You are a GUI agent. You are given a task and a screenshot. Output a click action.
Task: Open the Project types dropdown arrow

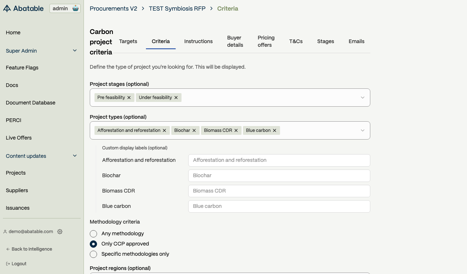point(362,130)
